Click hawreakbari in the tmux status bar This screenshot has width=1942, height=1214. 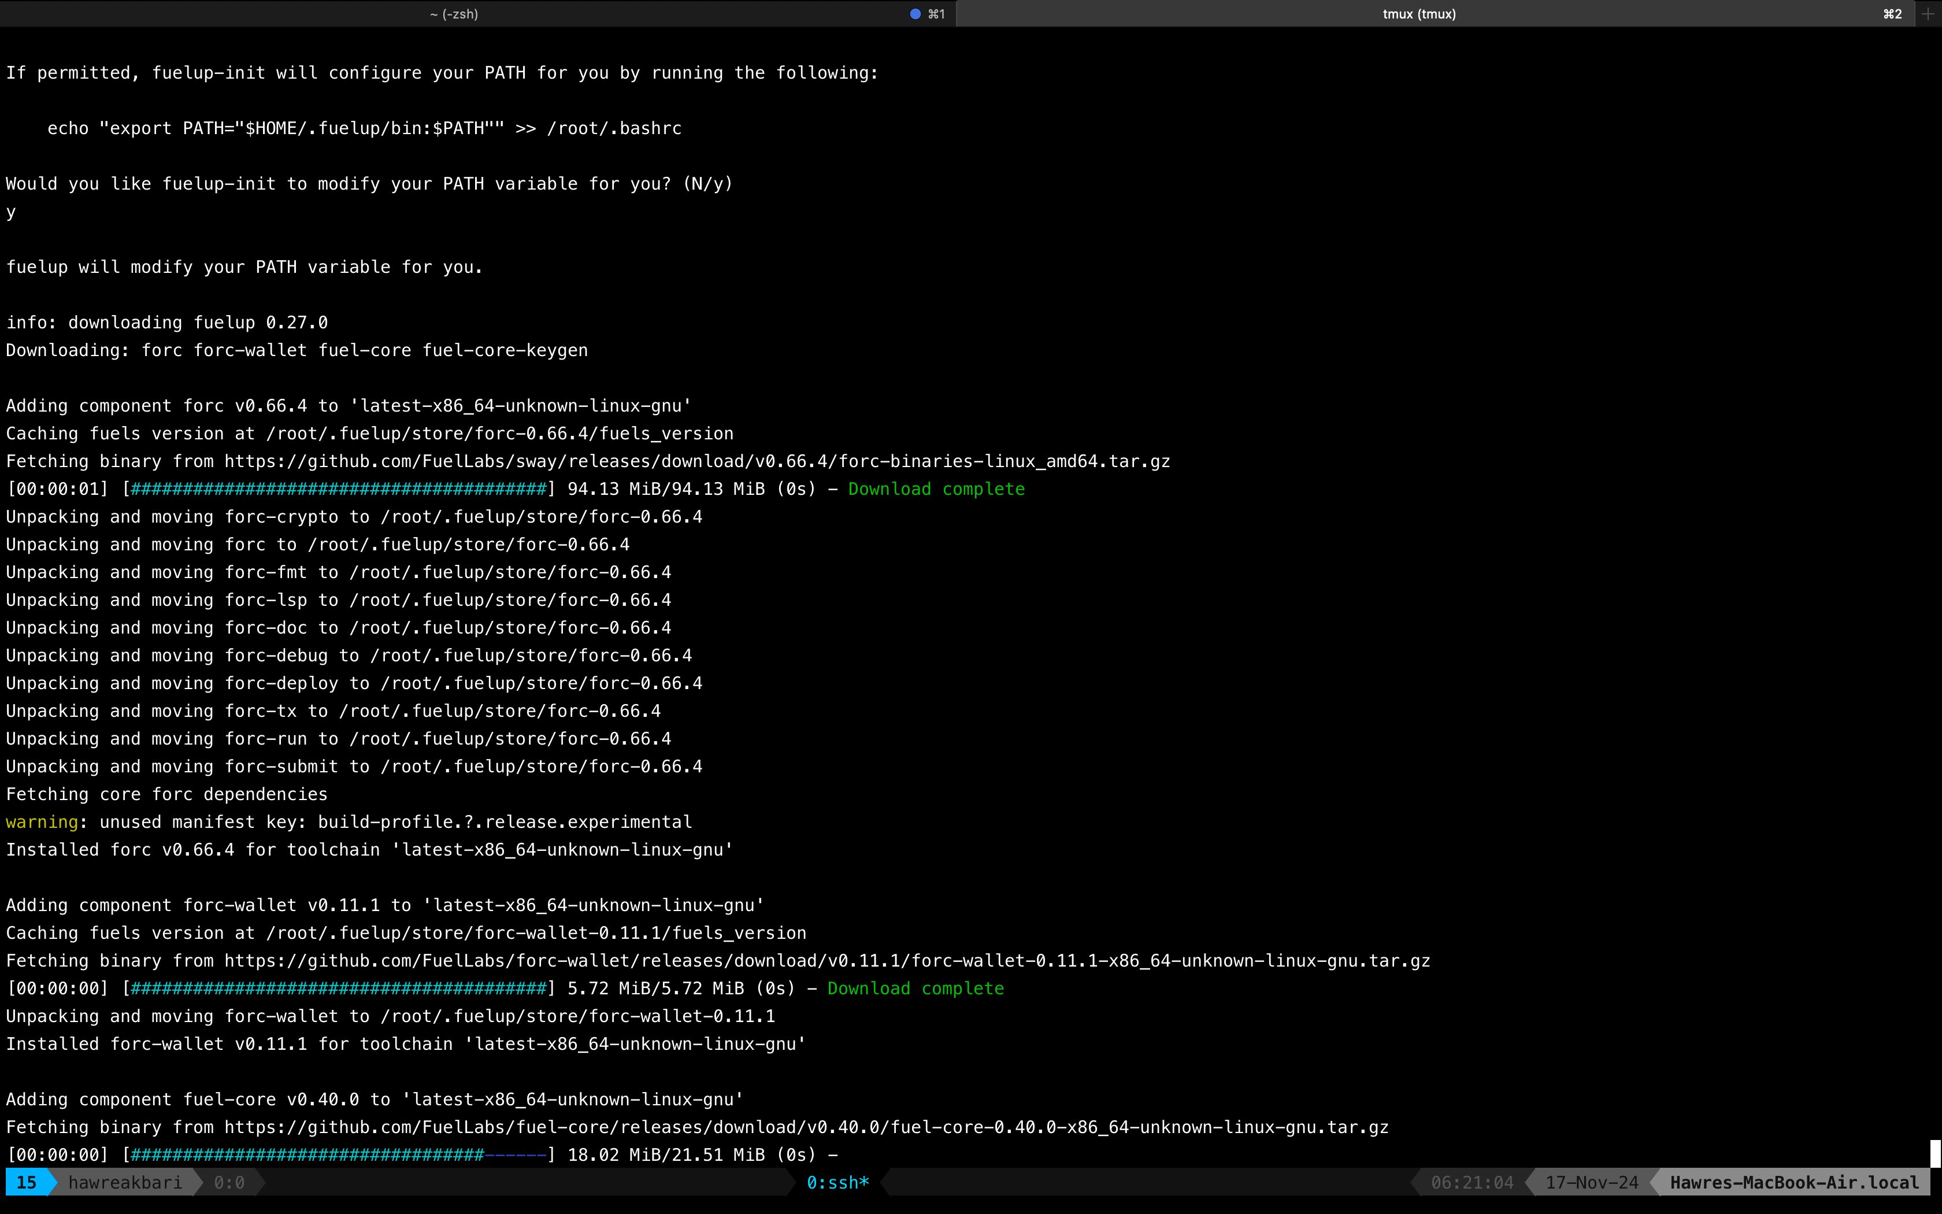click(125, 1182)
